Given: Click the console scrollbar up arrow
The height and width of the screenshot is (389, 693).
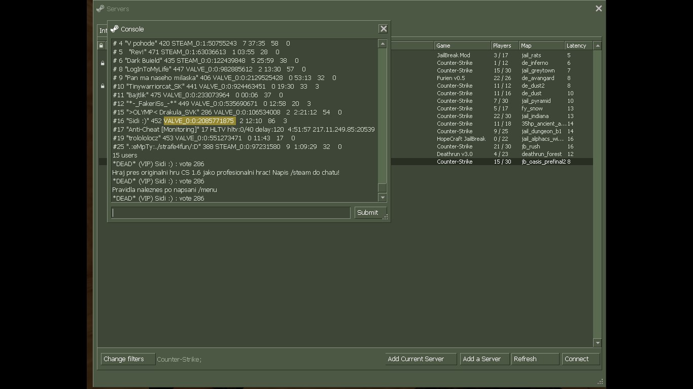Looking at the screenshot, I should [x=383, y=44].
